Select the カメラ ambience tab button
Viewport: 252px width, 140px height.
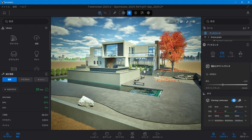pyautogui.click(x=222, y=54)
